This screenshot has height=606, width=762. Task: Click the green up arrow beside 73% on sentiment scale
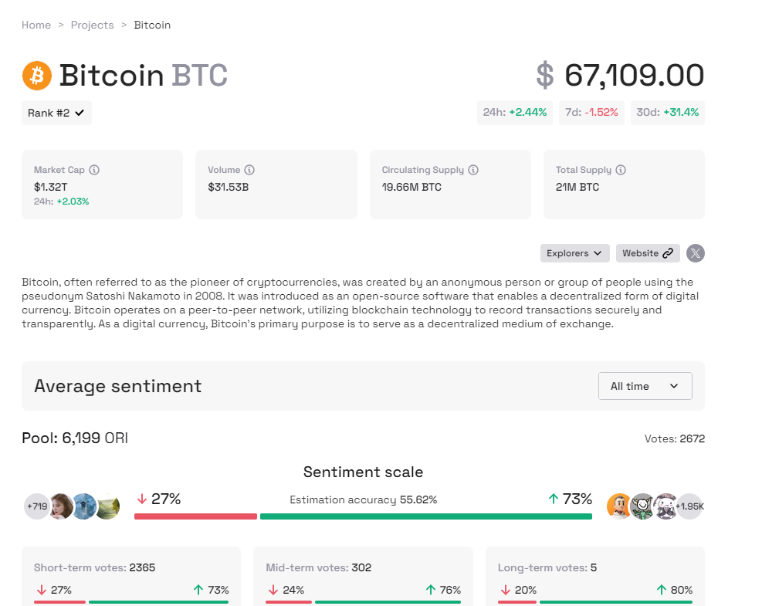553,499
